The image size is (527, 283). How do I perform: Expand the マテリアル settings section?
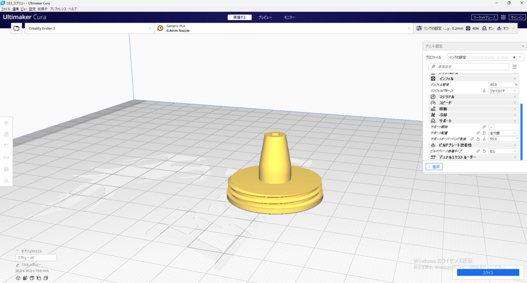tap(473, 97)
